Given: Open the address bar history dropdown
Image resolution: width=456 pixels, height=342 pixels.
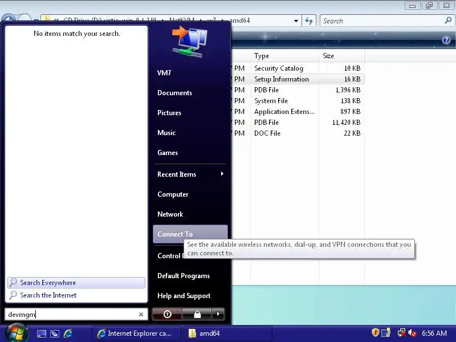Looking at the screenshot, I should pos(296,21).
